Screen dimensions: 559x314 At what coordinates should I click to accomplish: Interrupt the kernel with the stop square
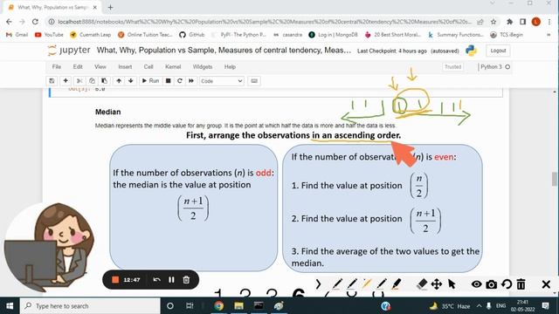tap(169, 81)
